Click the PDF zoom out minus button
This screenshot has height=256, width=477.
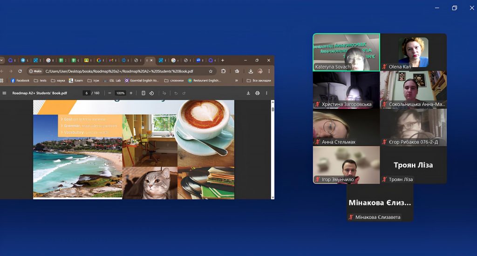pyautogui.click(x=109, y=93)
